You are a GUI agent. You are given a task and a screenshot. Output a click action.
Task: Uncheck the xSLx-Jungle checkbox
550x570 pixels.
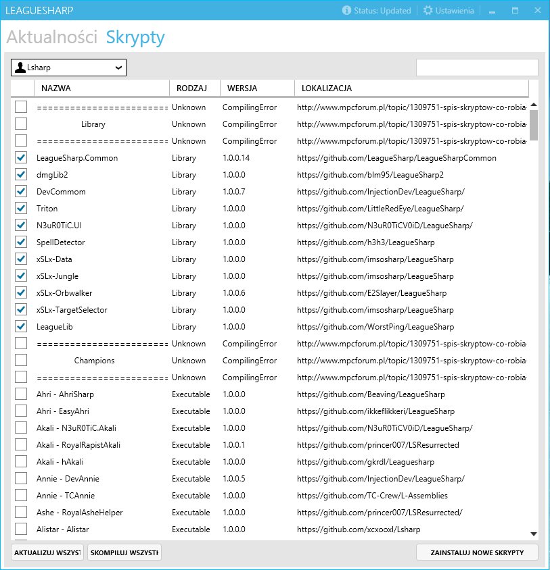[x=21, y=276]
